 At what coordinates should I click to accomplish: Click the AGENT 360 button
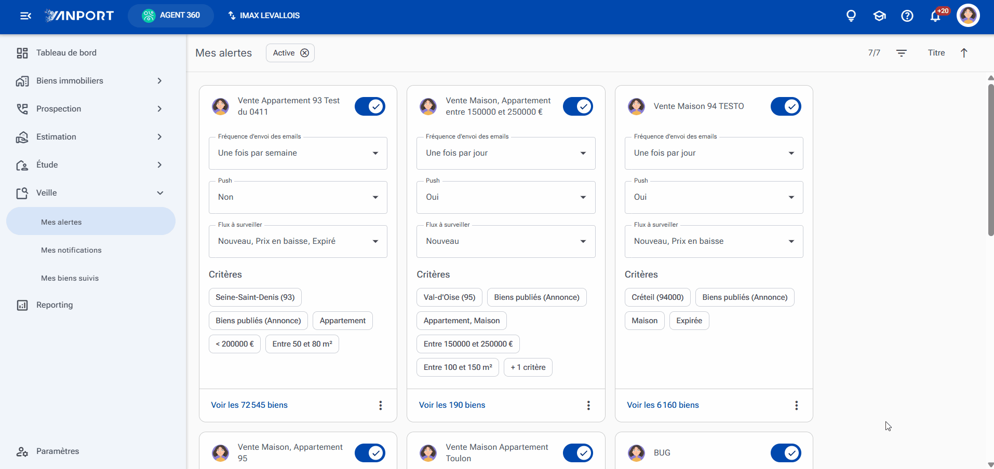click(x=171, y=16)
